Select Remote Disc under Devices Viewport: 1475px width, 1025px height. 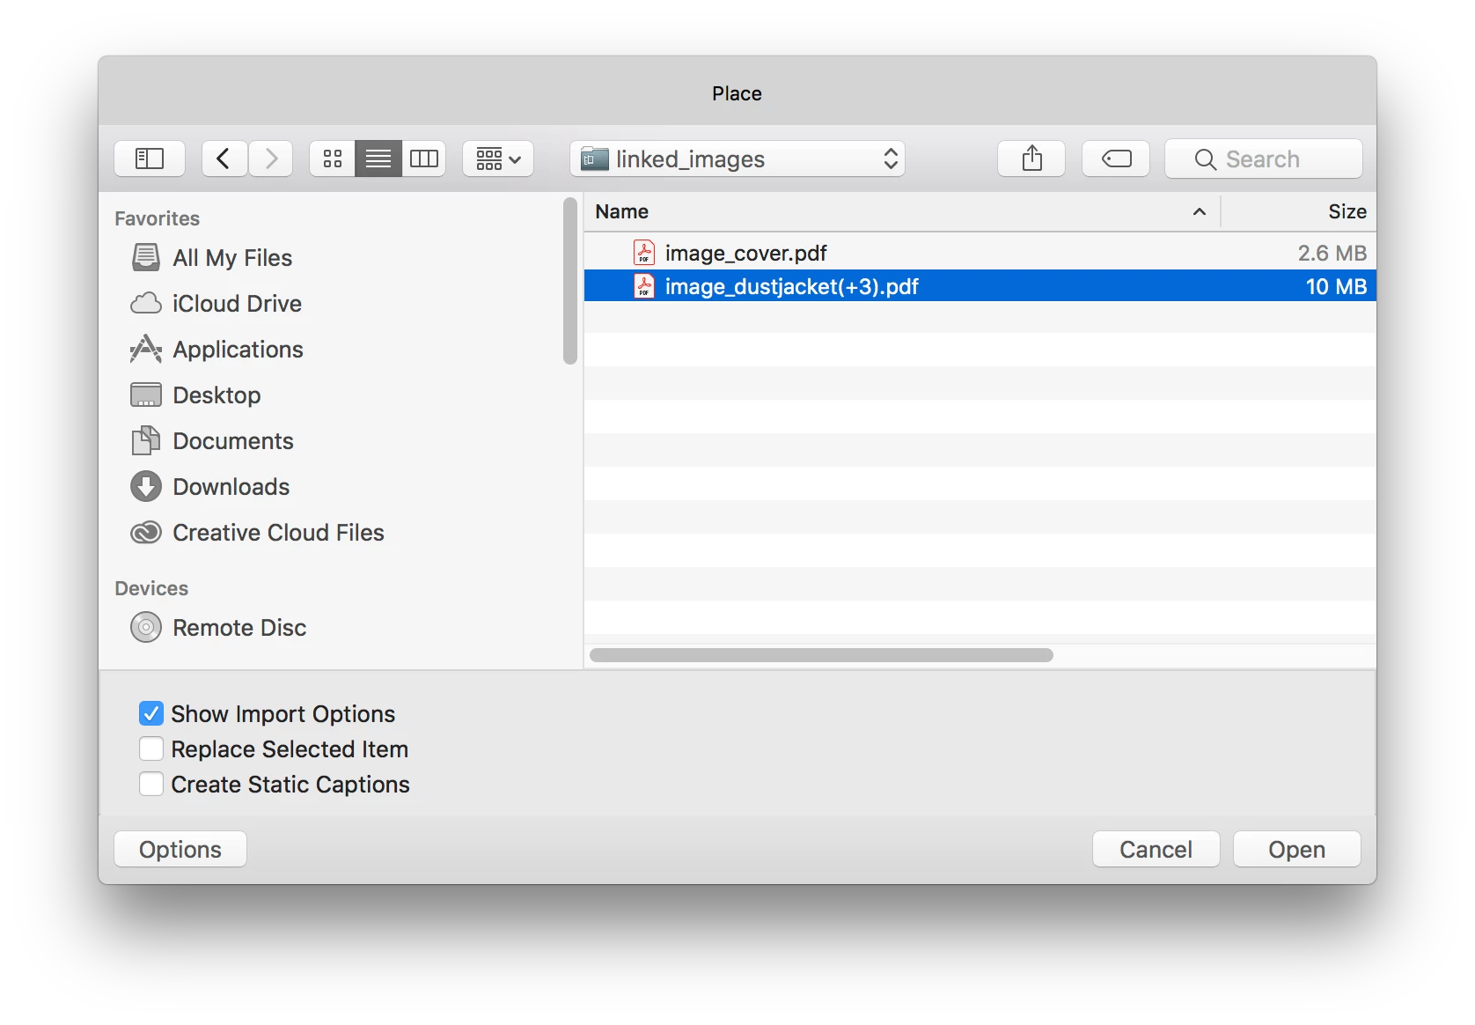coord(239,628)
